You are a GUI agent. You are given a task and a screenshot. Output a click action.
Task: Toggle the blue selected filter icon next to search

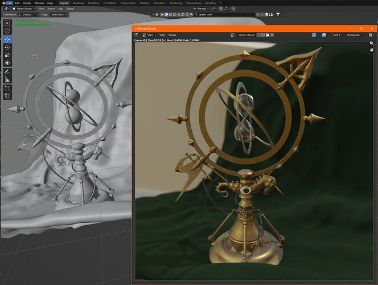(166, 15)
